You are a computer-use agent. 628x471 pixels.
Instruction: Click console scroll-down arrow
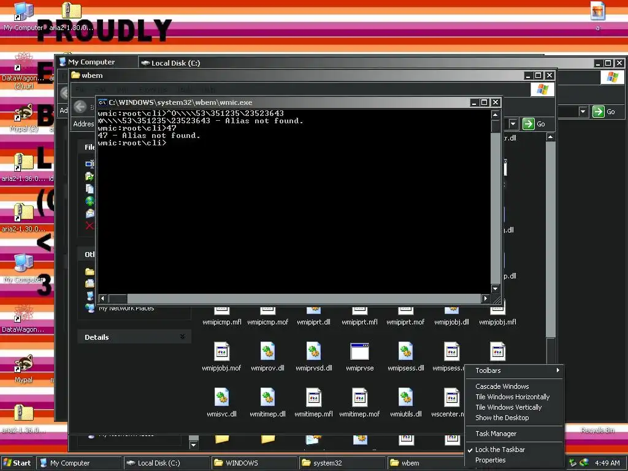(495, 288)
